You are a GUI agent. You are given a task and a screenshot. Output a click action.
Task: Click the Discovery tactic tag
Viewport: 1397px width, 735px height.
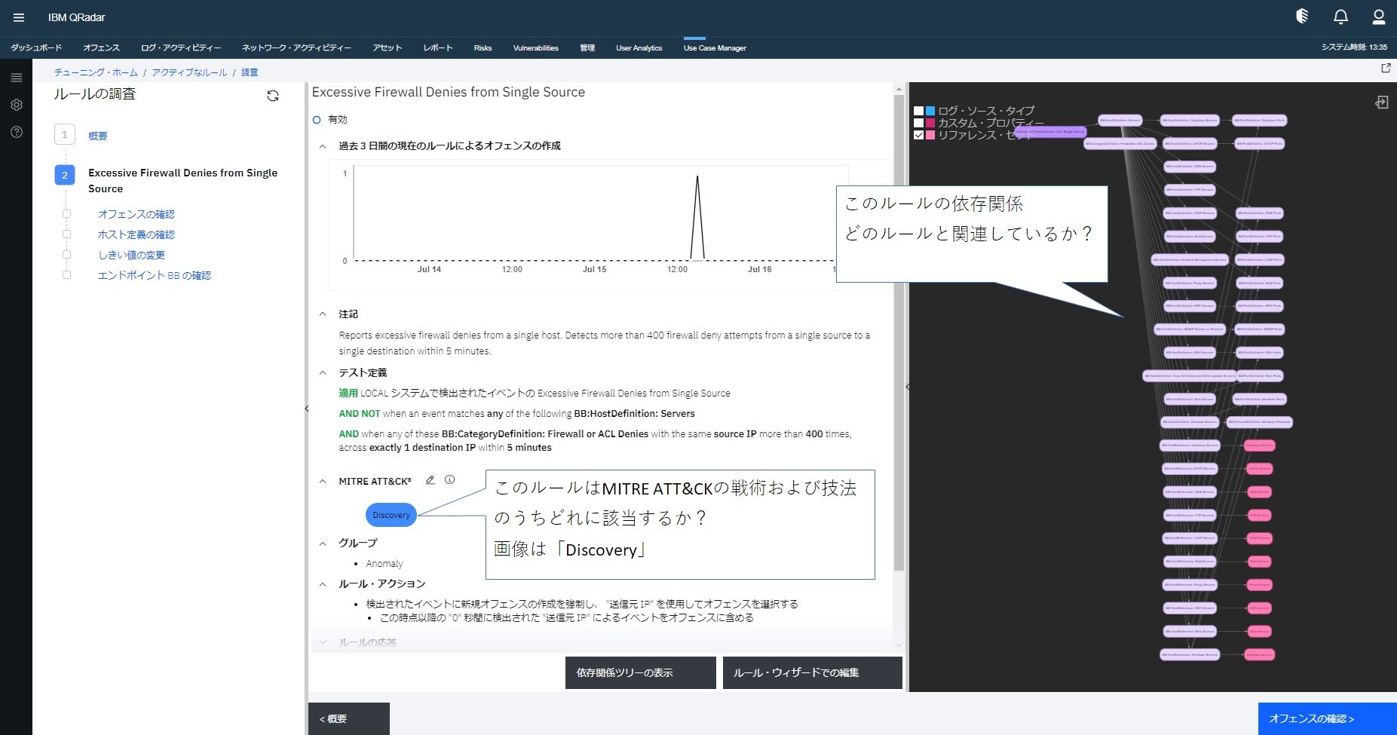tap(391, 515)
